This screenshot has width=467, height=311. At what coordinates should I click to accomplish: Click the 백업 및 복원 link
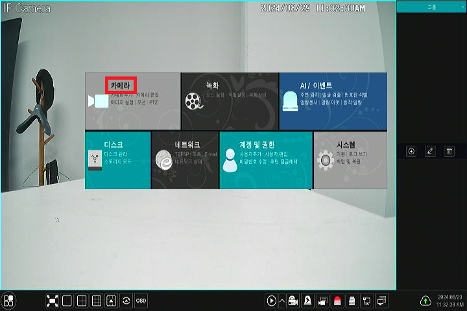[x=348, y=161]
